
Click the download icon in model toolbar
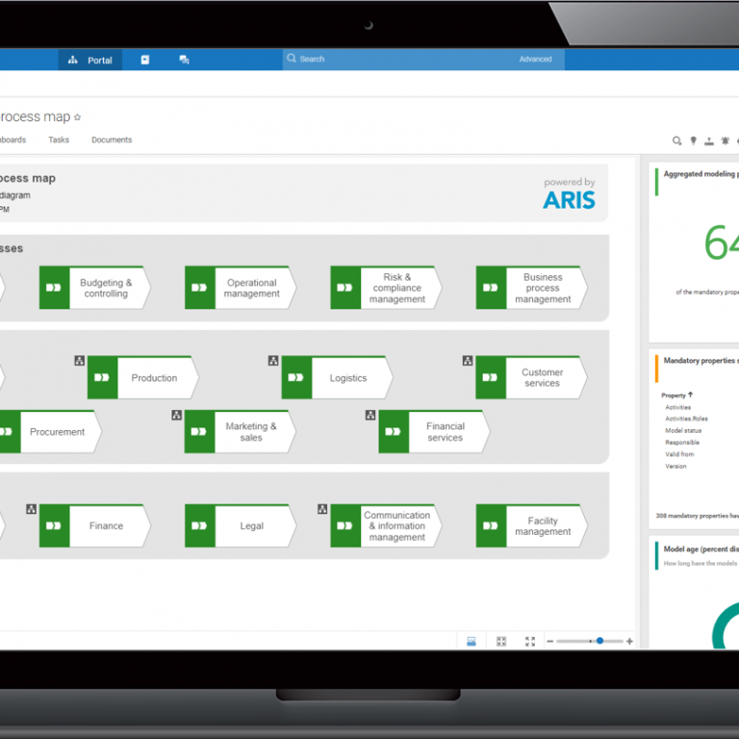tap(709, 140)
